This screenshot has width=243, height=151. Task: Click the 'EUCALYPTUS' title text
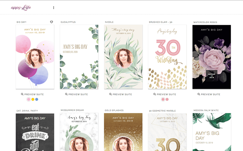pos(68,22)
